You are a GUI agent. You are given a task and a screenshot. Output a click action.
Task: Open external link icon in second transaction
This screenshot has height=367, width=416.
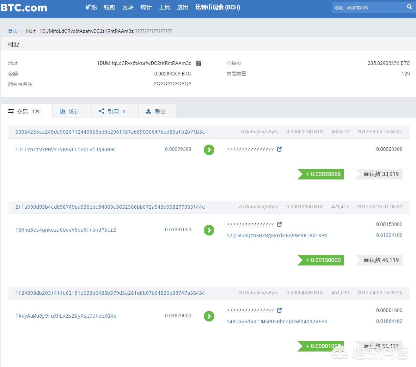click(279, 224)
